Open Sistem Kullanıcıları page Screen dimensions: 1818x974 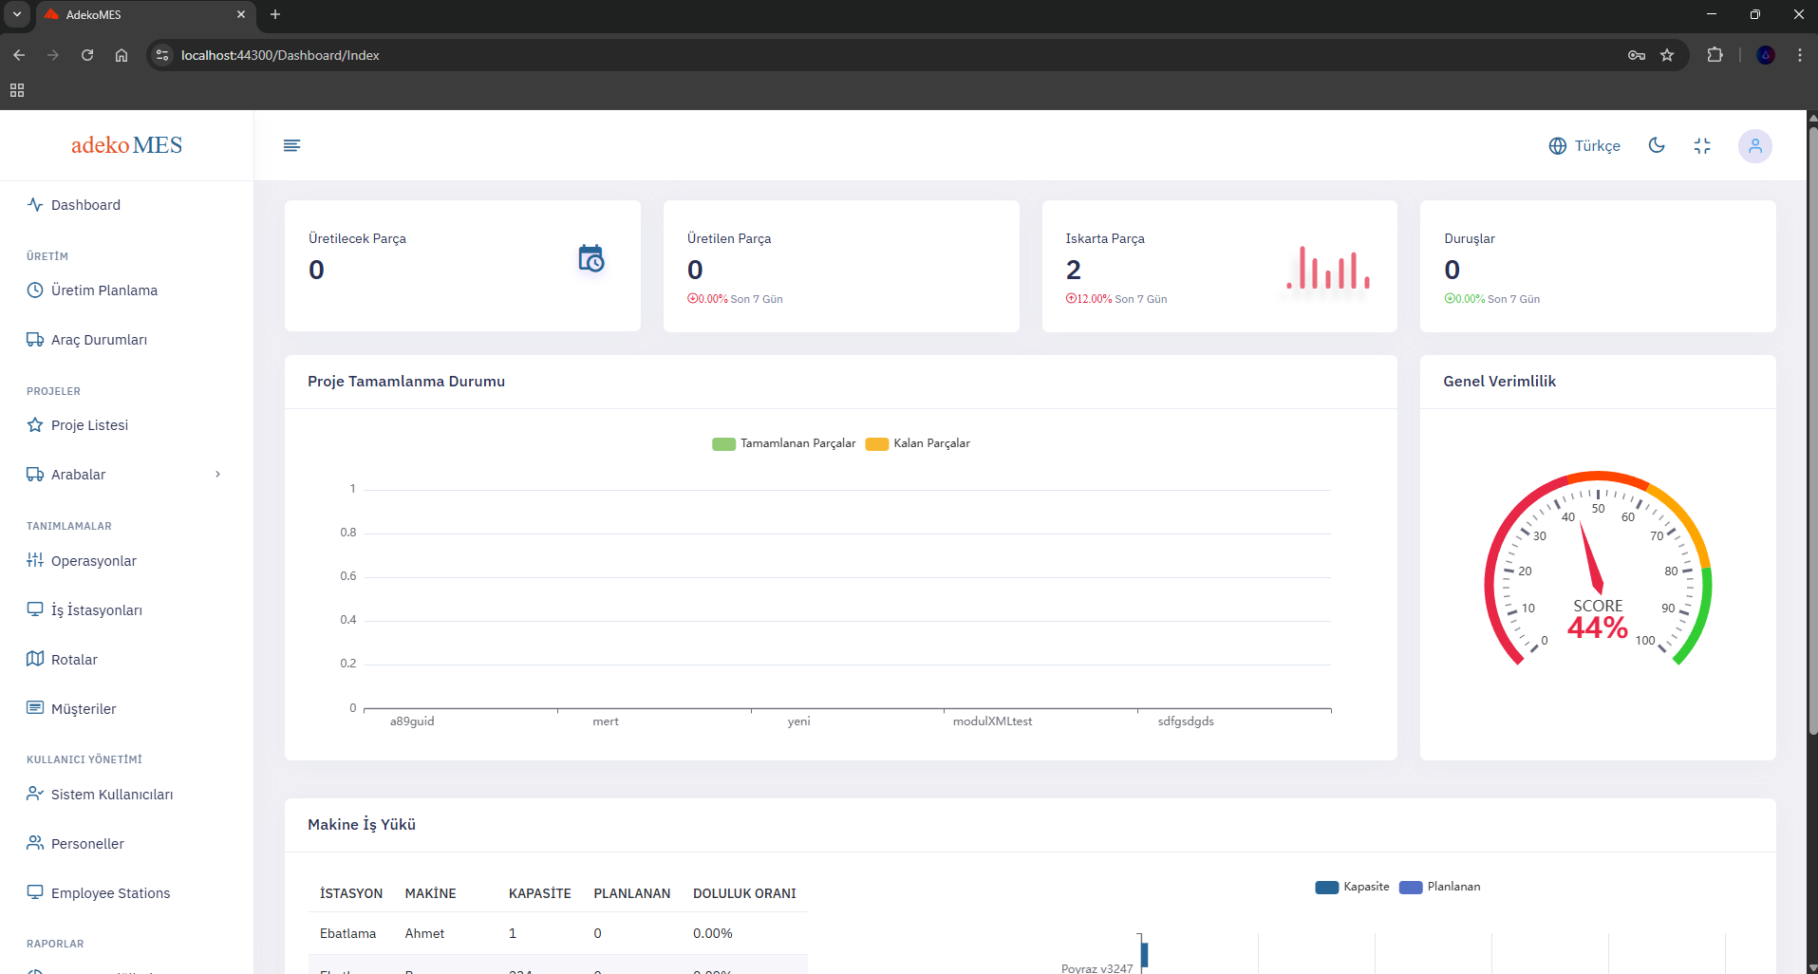point(111,795)
